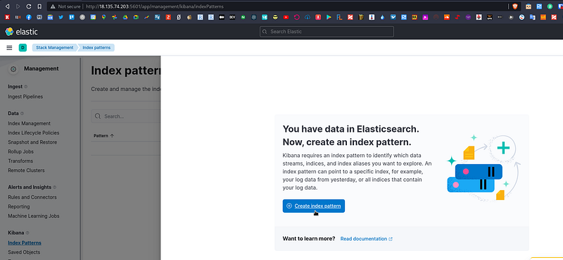
Task: Click the elastic logo
Action: click(21, 32)
